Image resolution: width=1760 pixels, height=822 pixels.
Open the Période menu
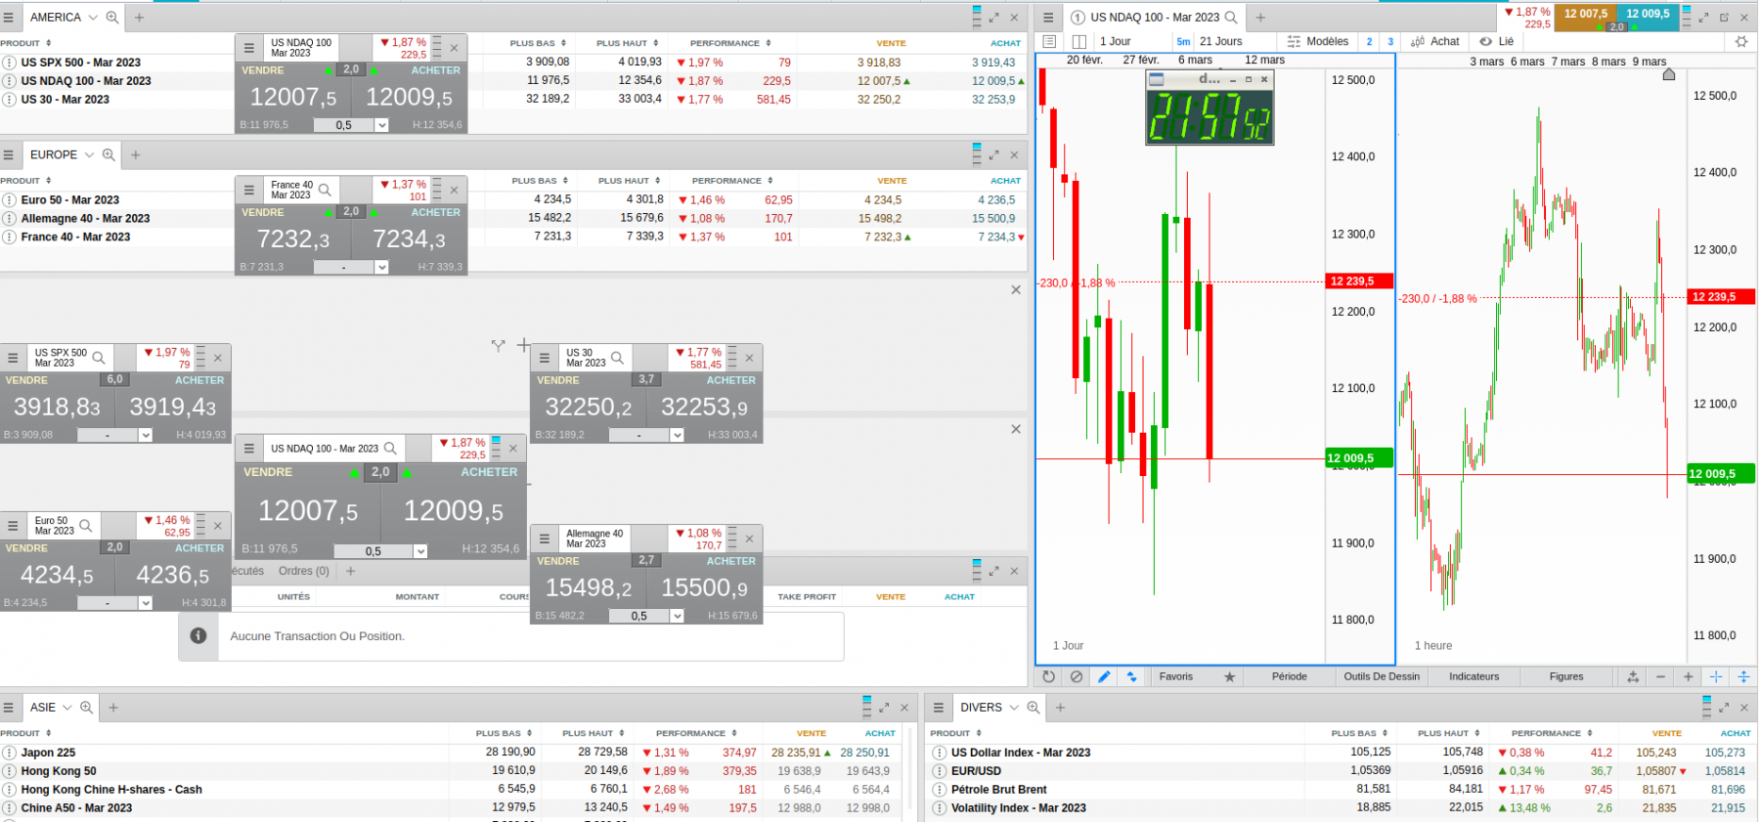pos(1290,676)
